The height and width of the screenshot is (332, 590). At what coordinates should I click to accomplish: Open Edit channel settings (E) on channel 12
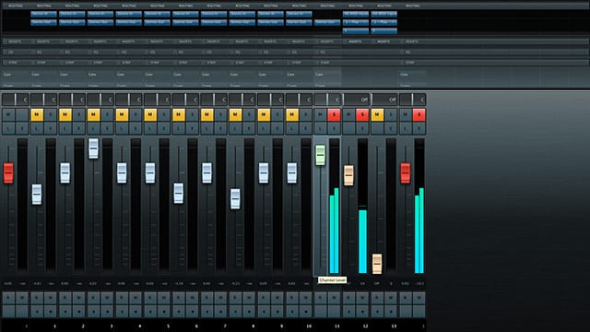[x=362, y=128]
